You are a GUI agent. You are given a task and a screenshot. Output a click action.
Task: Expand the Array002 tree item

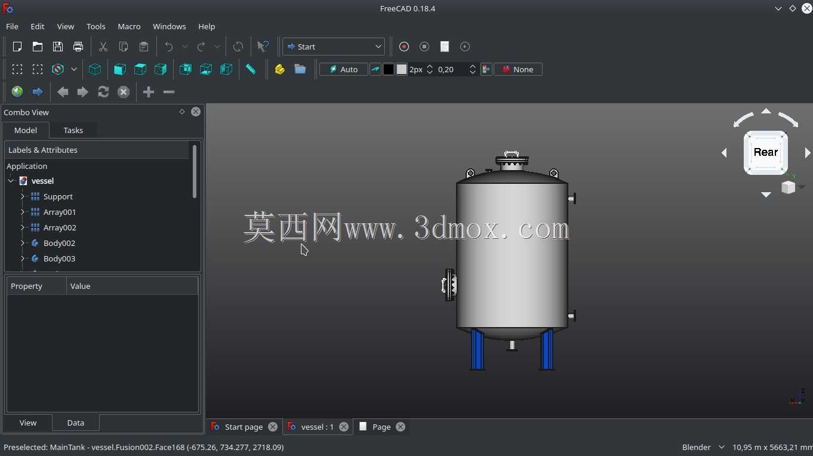(x=23, y=227)
